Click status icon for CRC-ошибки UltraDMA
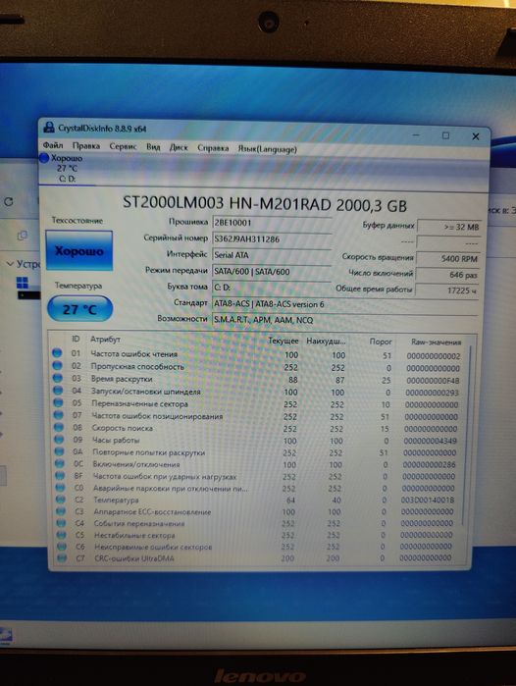Screen dimensions: 516x686 pyautogui.click(x=62, y=557)
